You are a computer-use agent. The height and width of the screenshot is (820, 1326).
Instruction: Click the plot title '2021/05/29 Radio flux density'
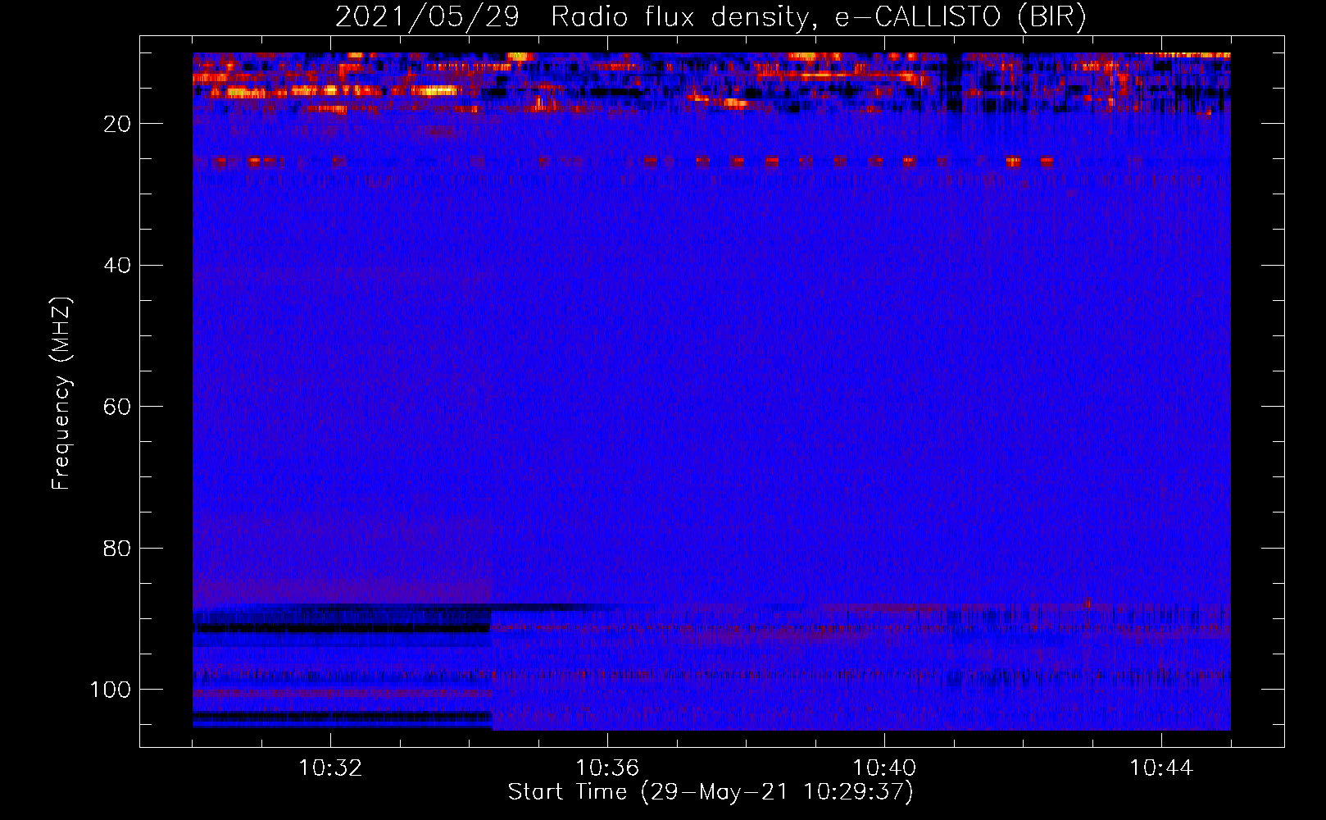pos(573,17)
